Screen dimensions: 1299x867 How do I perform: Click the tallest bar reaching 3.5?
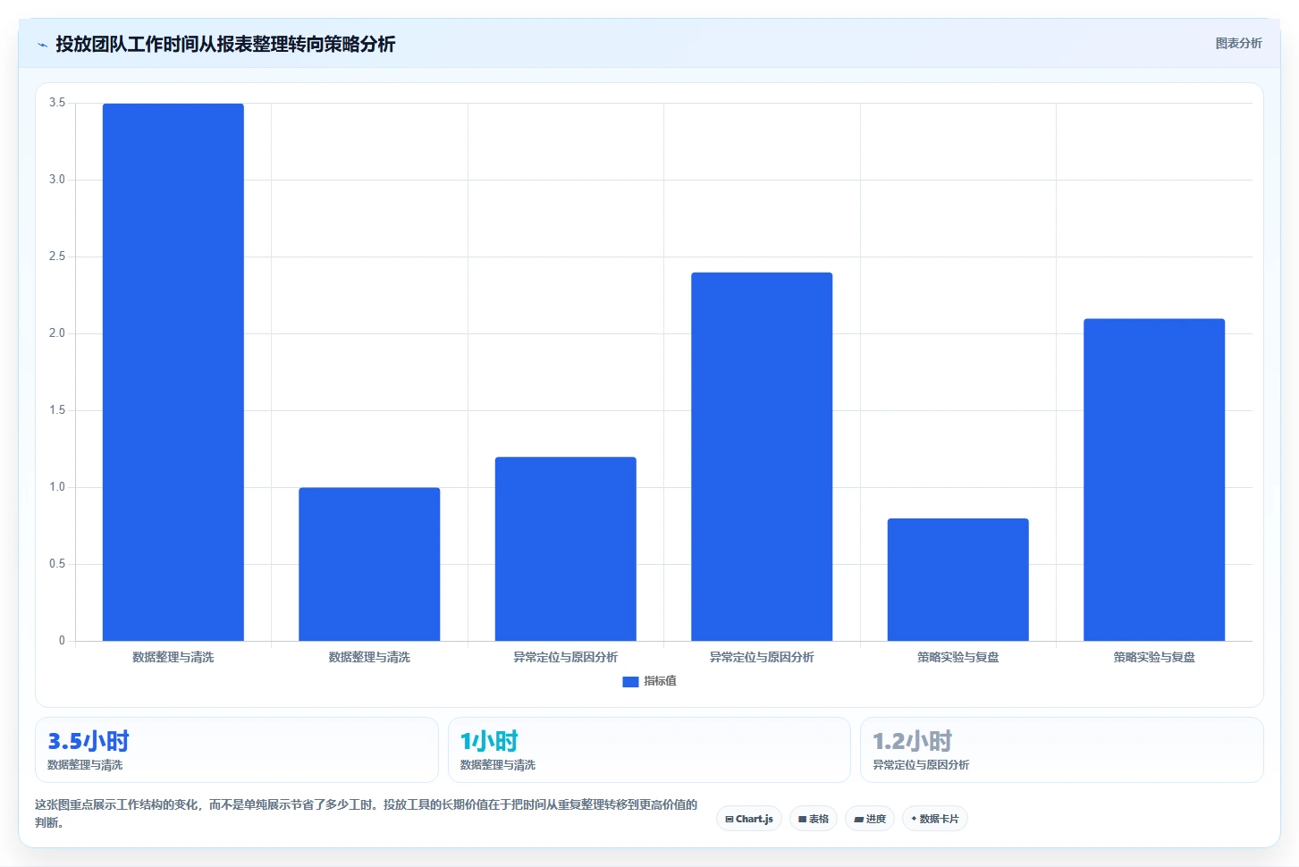click(173, 372)
